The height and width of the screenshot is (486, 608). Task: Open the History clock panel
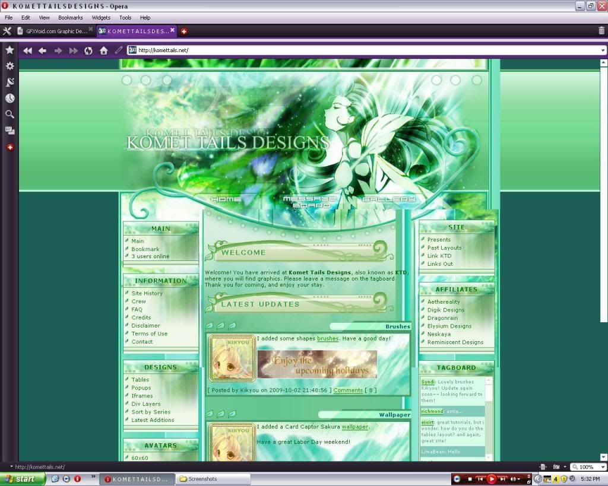coord(9,99)
